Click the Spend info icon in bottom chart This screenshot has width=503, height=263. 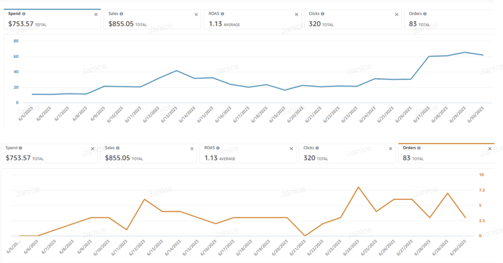[20, 148]
